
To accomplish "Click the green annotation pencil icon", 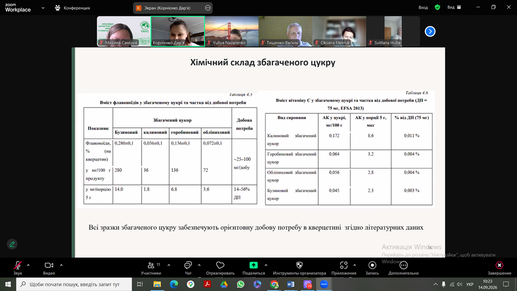I will (12, 244).
